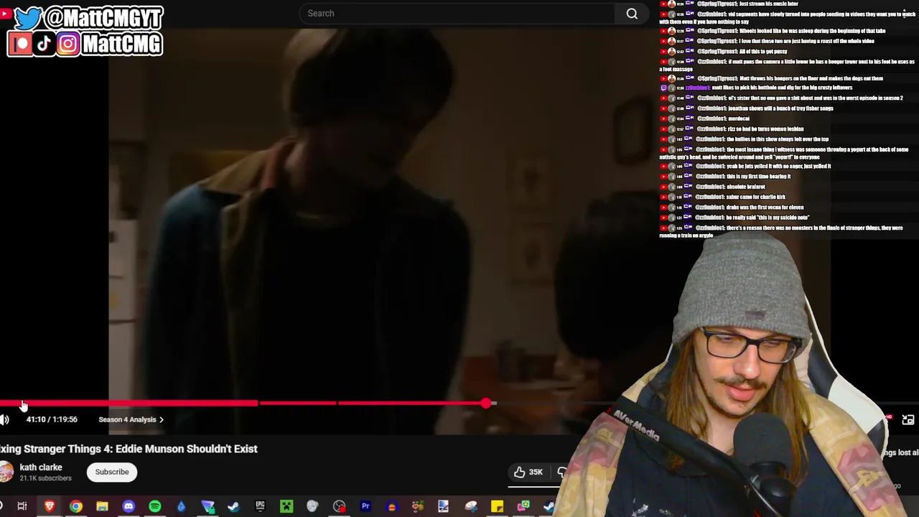Viewport: 919px width, 517px height.
Task: Open Adobe Premiere Pro from the taskbar
Action: 365,507
